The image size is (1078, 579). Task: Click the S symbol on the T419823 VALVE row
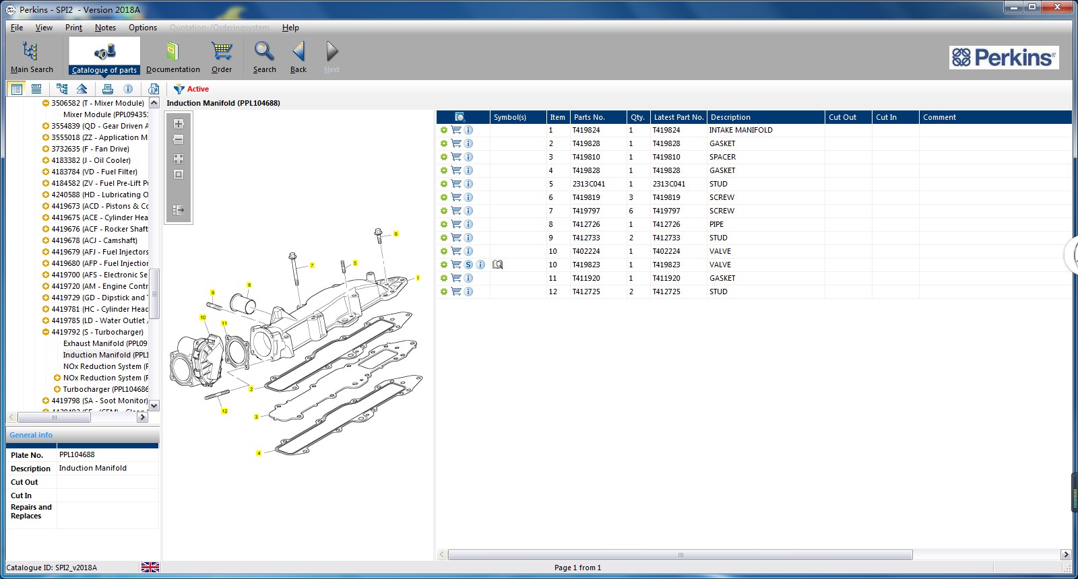coord(468,265)
